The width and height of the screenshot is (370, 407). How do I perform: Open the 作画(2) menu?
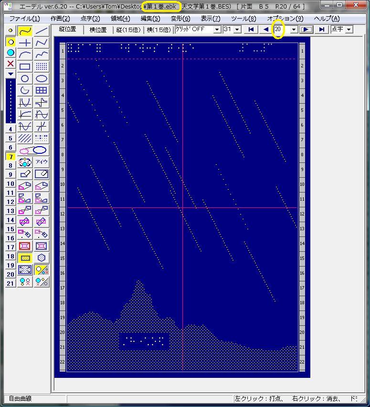point(60,19)
